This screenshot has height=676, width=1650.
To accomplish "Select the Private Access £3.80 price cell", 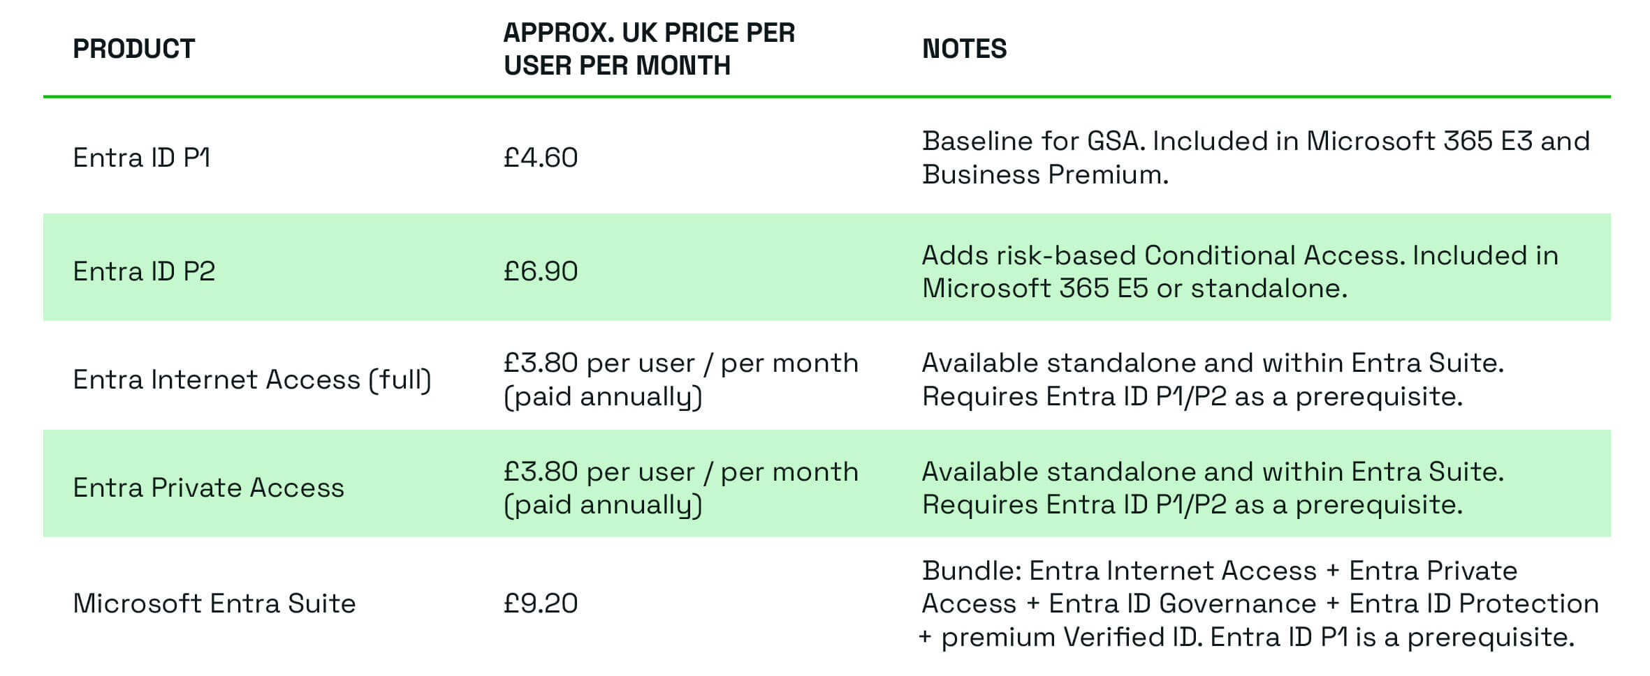I will 681,488.
